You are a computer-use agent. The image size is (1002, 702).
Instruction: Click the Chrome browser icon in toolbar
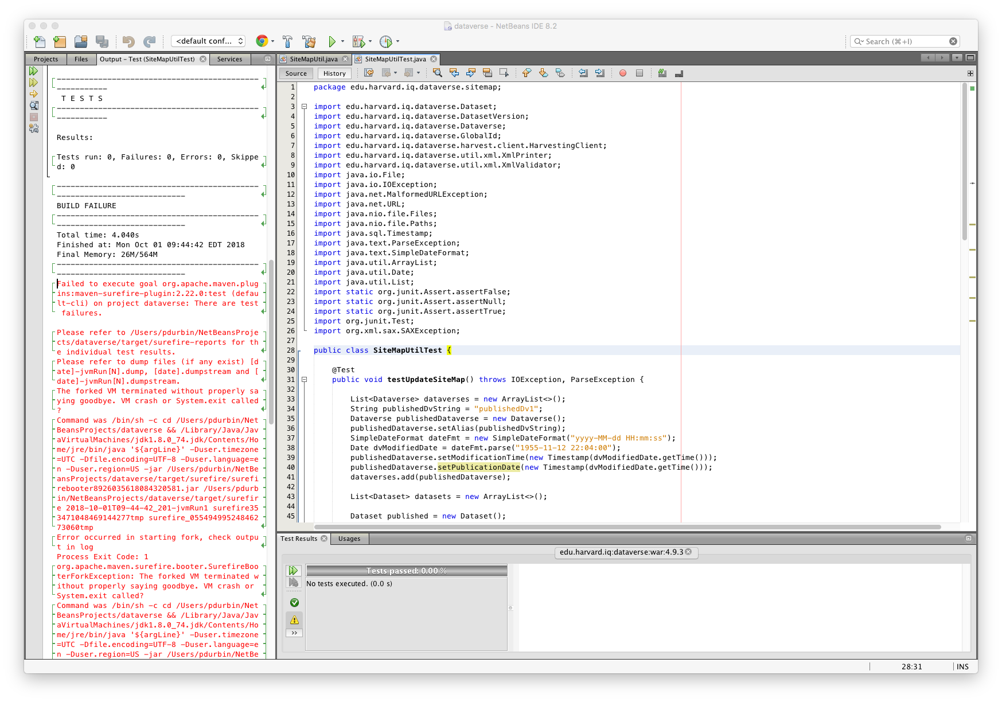pos(262,41)
